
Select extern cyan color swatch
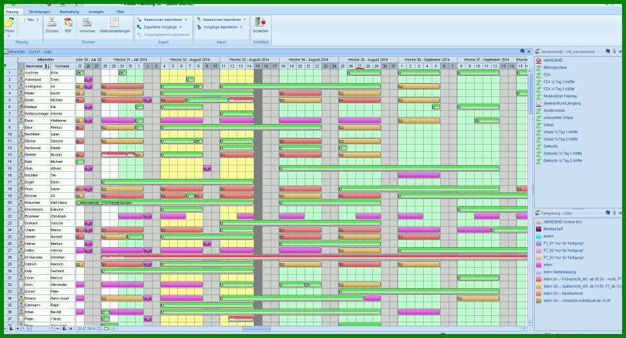click(539, 236)
